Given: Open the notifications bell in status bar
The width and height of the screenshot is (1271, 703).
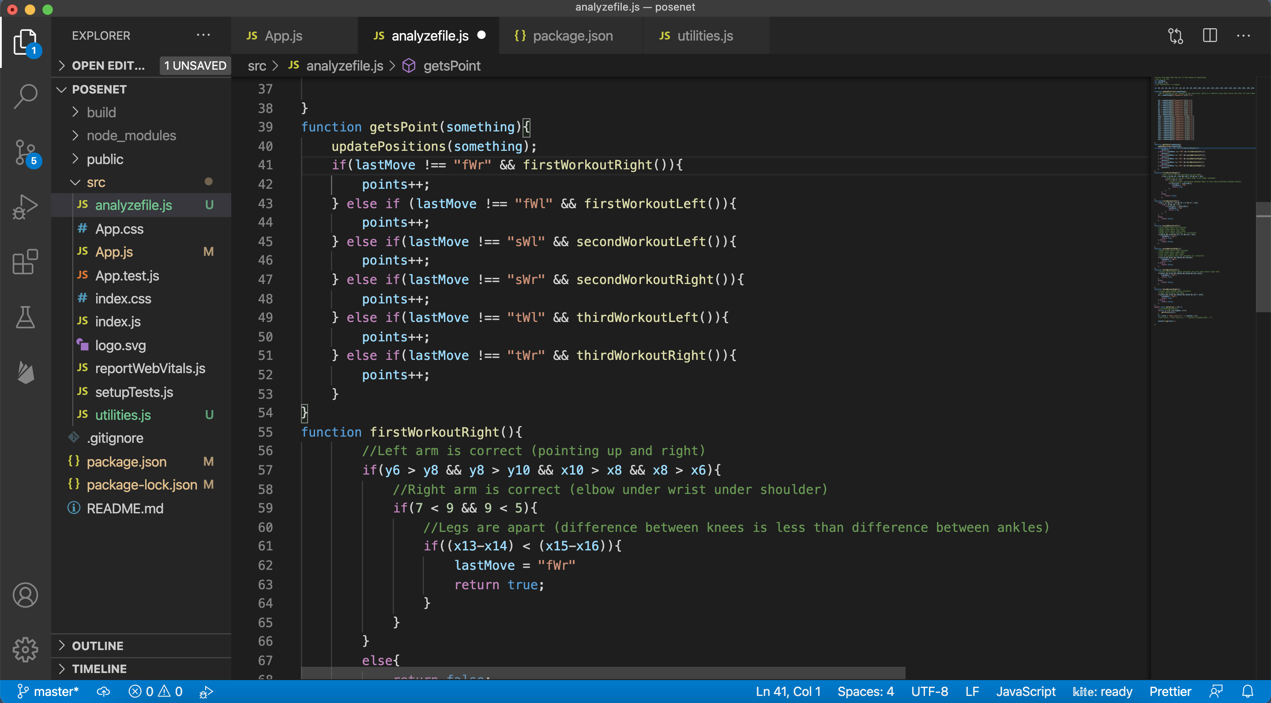Looking at the screenshot, I should pyautogui.click(x=1247, y=691).
